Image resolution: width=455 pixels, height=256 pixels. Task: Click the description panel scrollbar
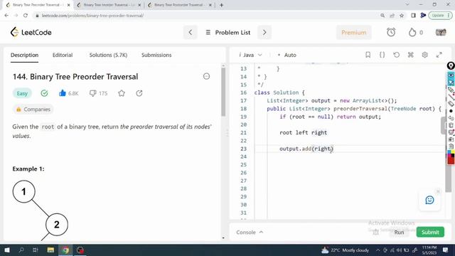tap(223, 92)
